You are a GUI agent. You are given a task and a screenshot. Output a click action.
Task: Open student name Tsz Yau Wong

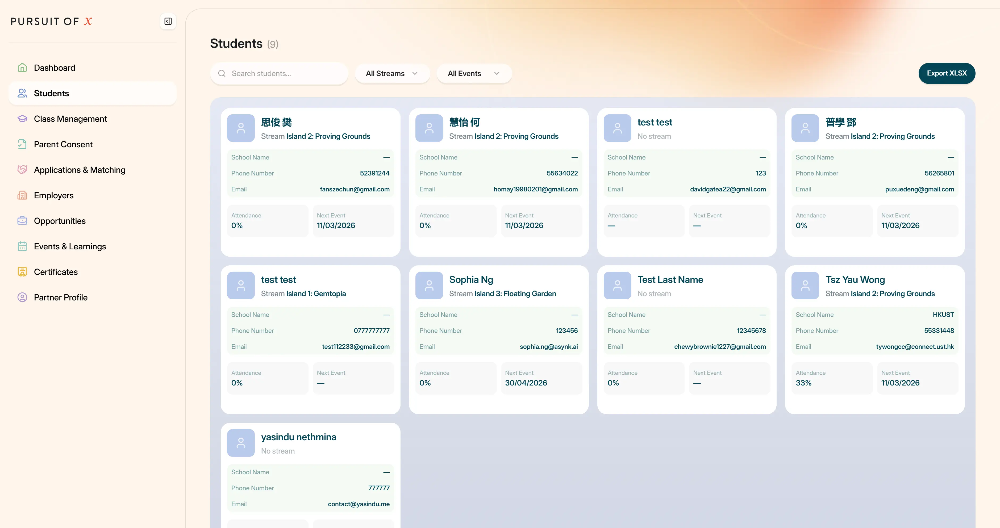[x=855, y=280]
